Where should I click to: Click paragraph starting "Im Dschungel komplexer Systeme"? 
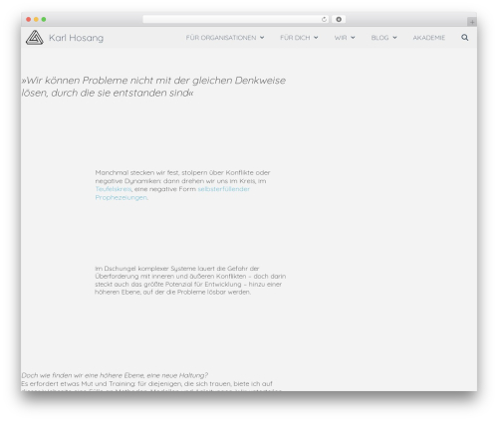(190, 280)
